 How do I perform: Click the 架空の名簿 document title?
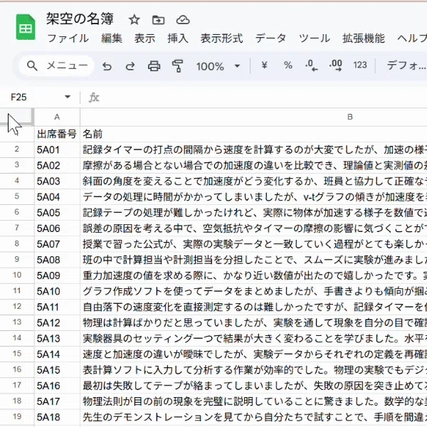tap(80, 19)
